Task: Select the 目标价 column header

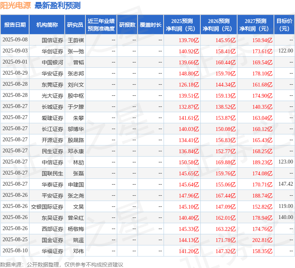Action: [x=284, y=25]
